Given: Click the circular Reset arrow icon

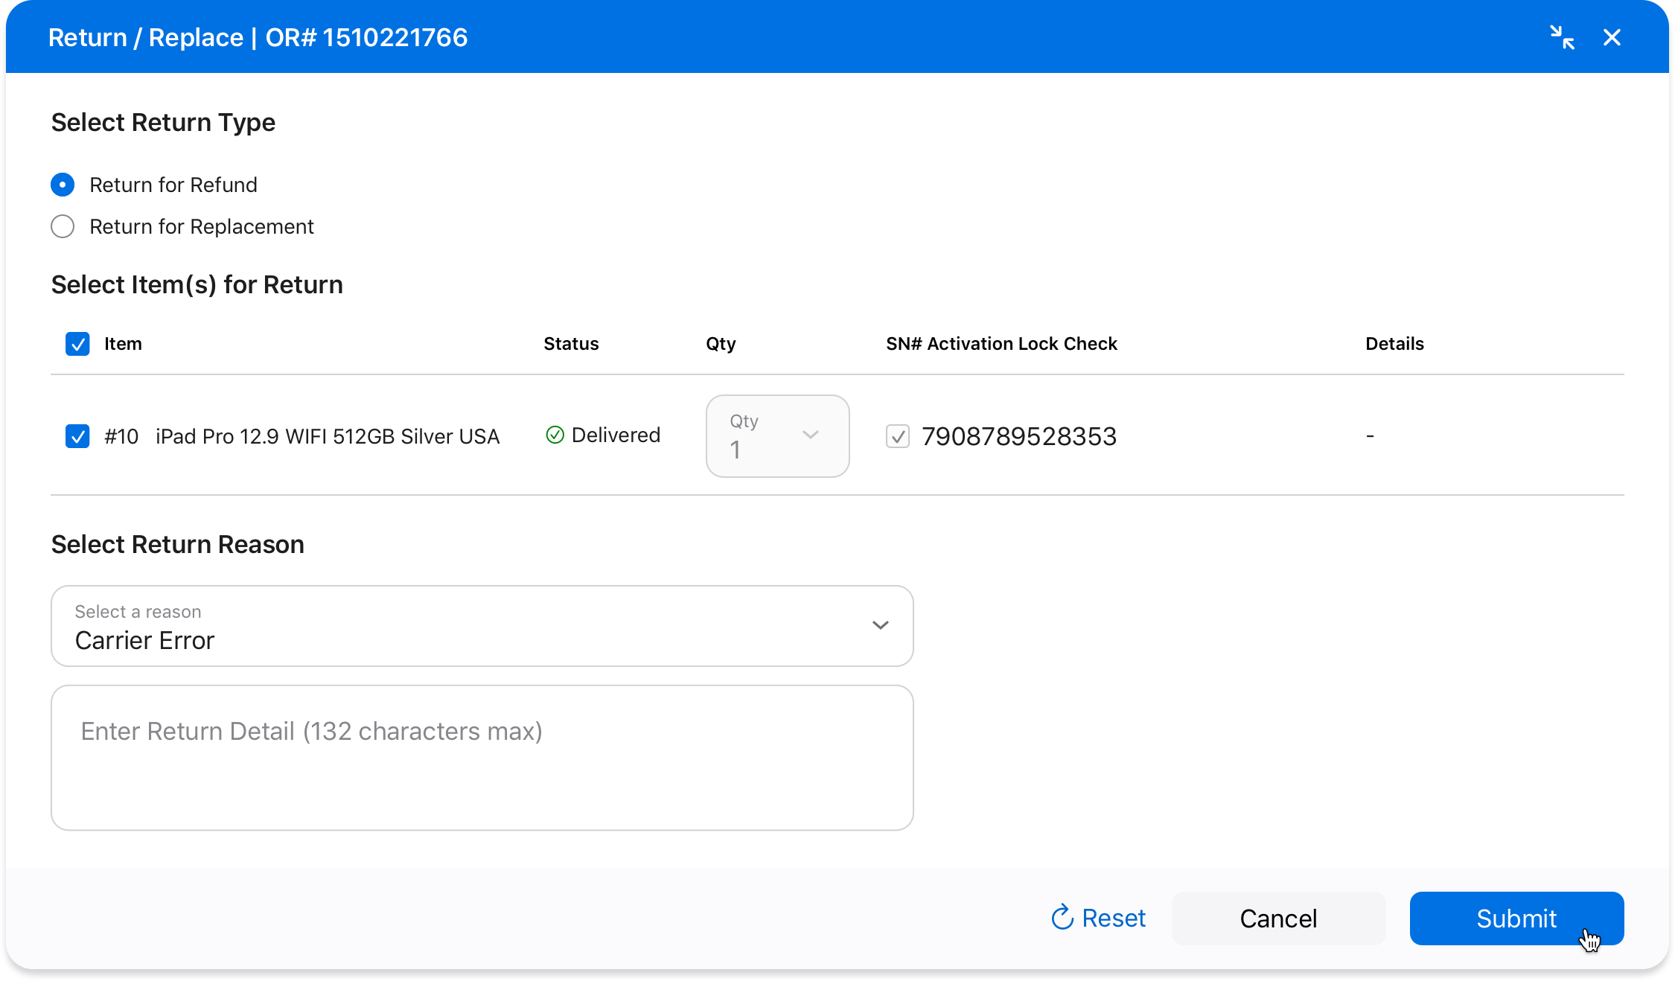Looking at the screenshot, I should click(1062, 918).
